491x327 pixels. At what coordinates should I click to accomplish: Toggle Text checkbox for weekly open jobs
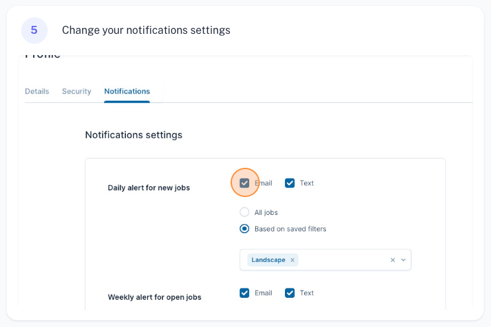(x=290, y=293)
